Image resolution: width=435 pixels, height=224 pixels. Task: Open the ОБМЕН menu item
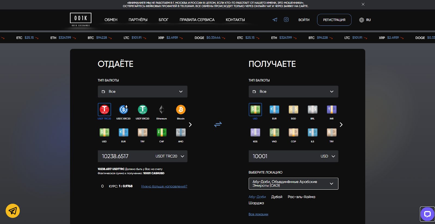point(111,20)
